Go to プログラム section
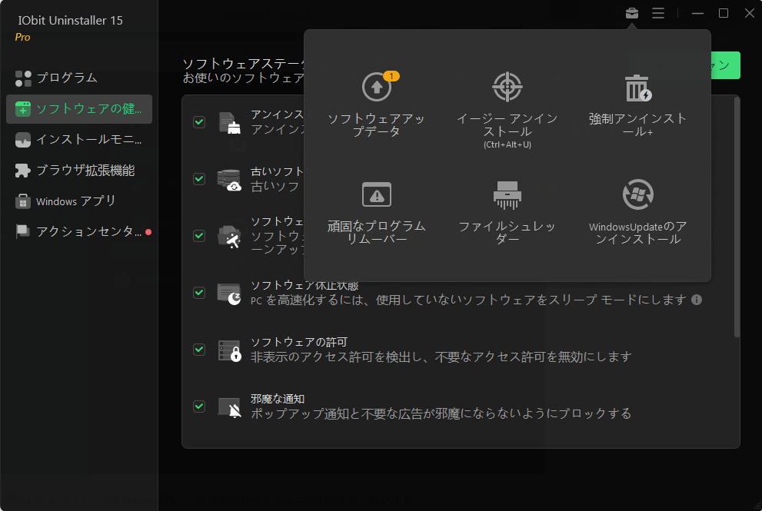Screen dimensions: 762x511 coord(79,78)
